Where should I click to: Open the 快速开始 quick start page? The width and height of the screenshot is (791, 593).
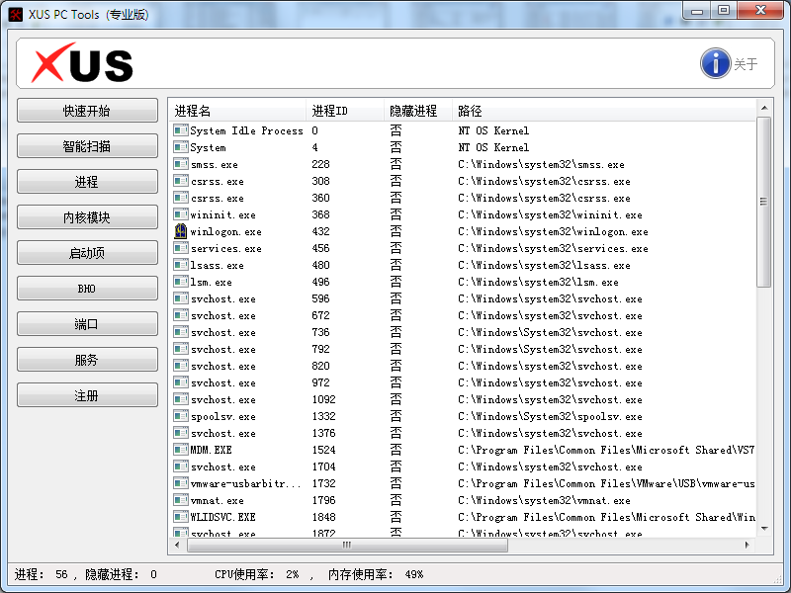coord(87,111)
